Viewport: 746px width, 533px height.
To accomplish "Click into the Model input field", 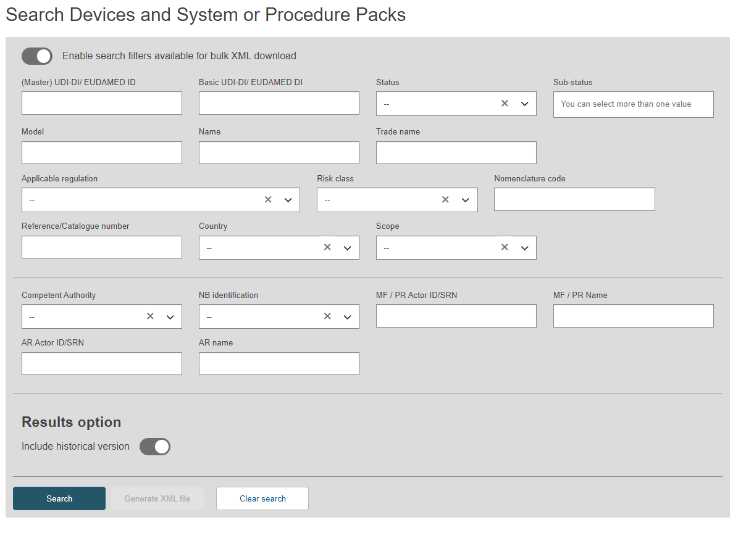I will 102,152.
